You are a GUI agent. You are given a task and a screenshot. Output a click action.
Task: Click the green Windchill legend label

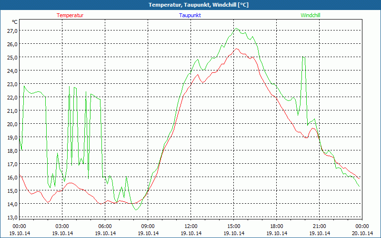point(311,15)
